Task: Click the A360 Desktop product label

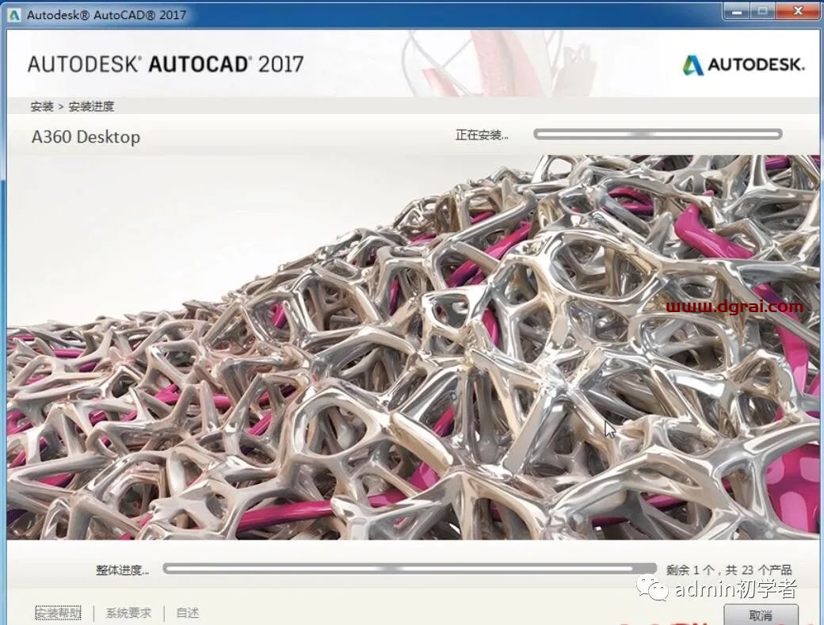Action: 86,137
